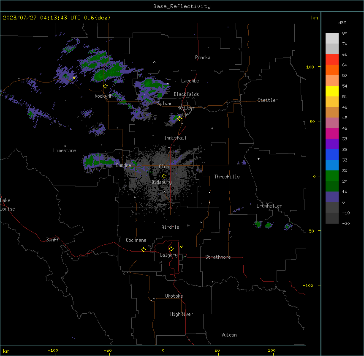Screen dimensions: 364x356
Task: Click the light blue 30-33 dBZ swatch
Action: click(332, 165)
